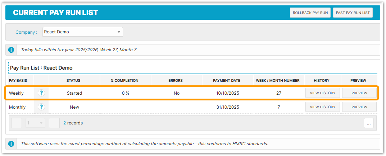
Task: Preview the Monthly pay run
Action: [359, 107]
